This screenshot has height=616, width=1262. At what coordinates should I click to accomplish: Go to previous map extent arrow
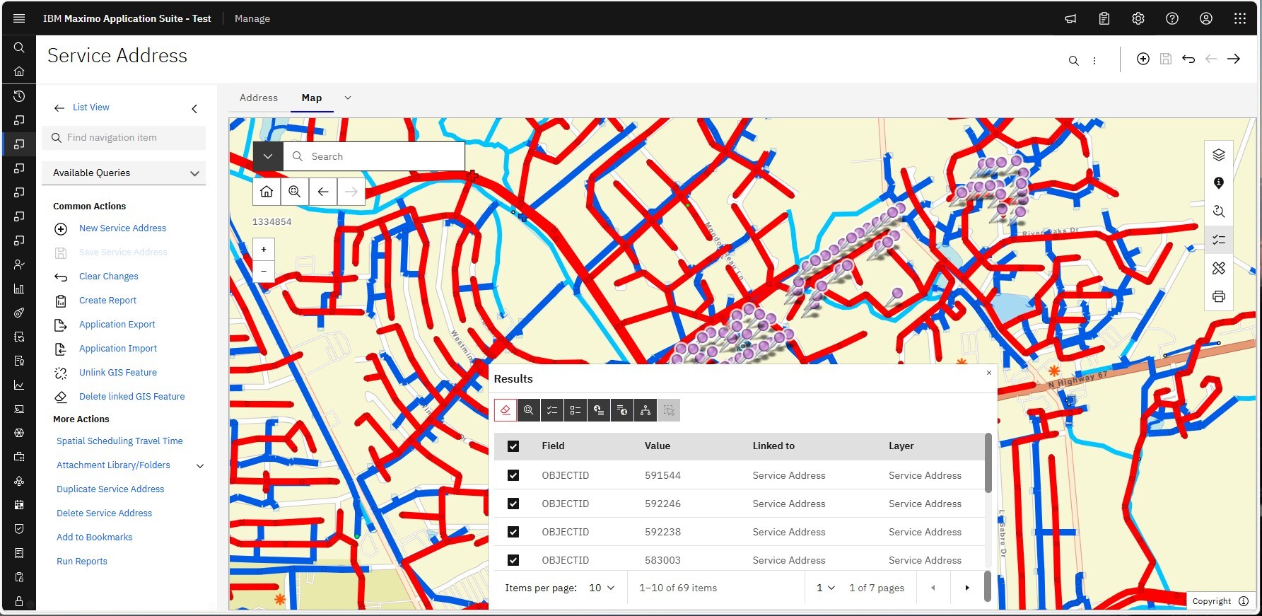click(x=323, y=192)
